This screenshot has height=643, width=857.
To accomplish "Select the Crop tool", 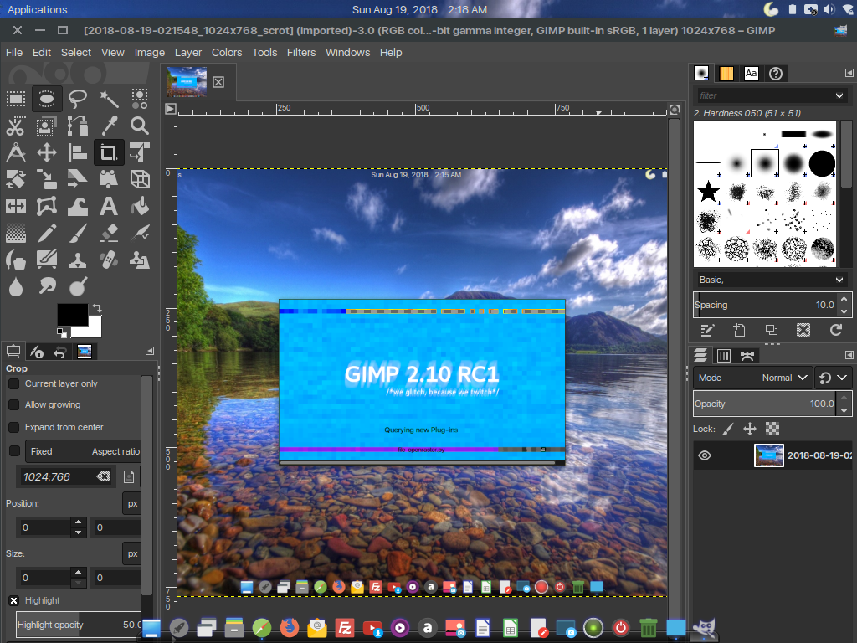I will pyautogui.click(x=109, y=152).
